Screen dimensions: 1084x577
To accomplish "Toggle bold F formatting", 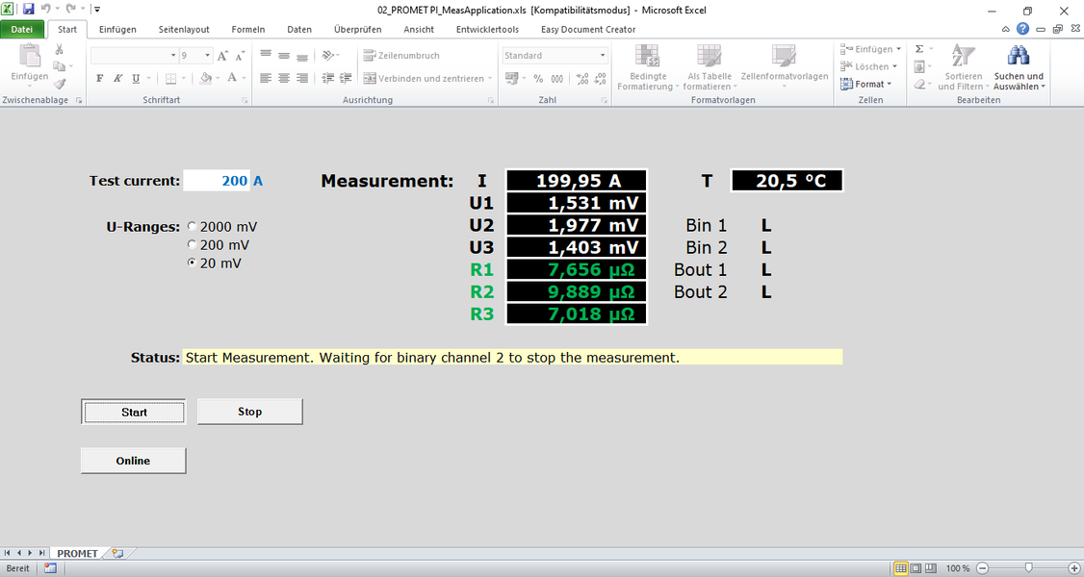I will 99,79.
